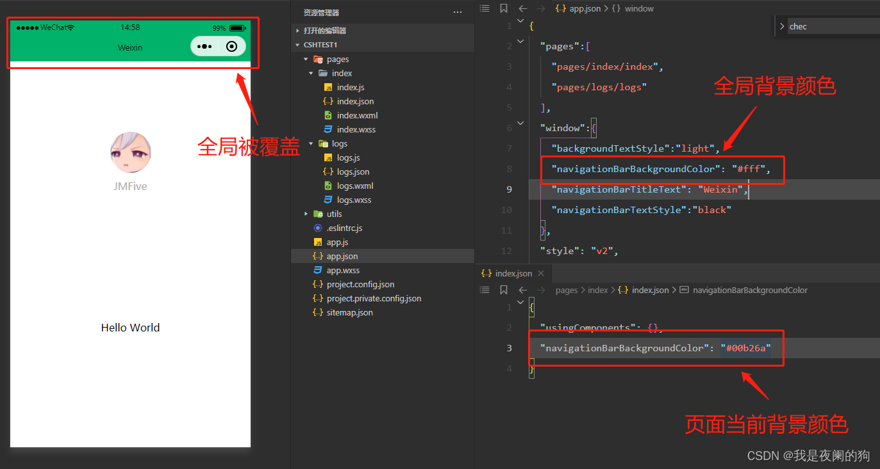Open the explorer panel more-actions ellipsis
Image resolution: width=880 pixels, height=469 pixels.
tap(457, 12)
